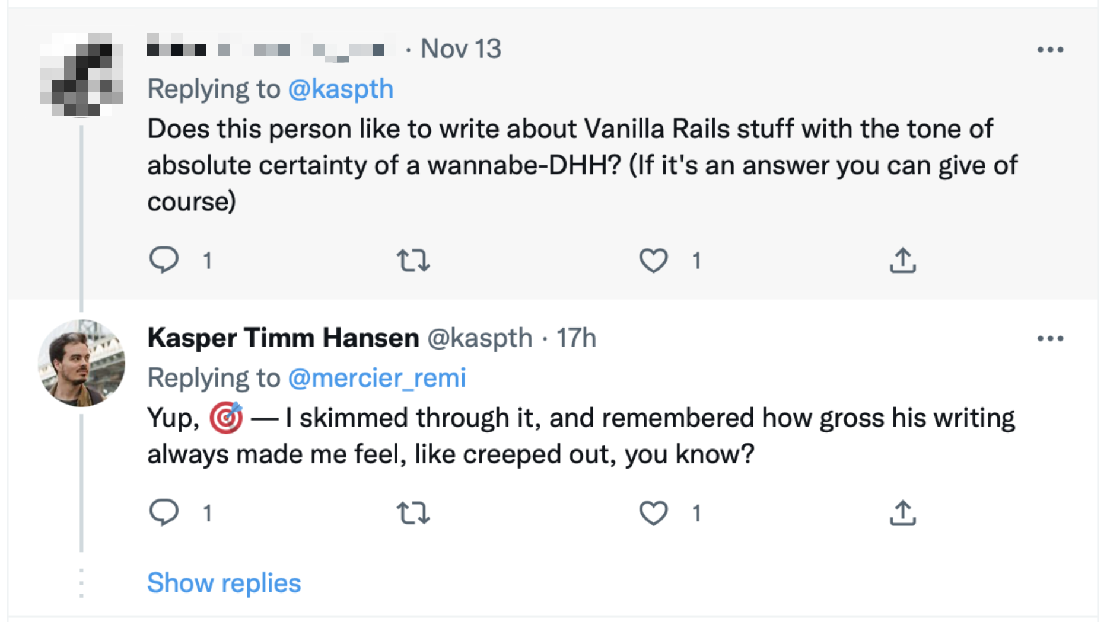Open the 17h timestamp on Kasper's reply
The height and width of the screenshot is (622, 1107).
pos(575,338)
